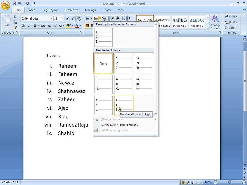This screenshot has width=247, height=185.
Task: Toggle Italic formatting
Action: tap(29, 26)
